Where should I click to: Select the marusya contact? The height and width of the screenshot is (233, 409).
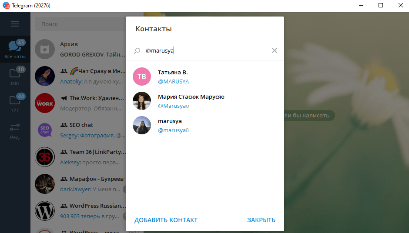(x=204, y=125)
